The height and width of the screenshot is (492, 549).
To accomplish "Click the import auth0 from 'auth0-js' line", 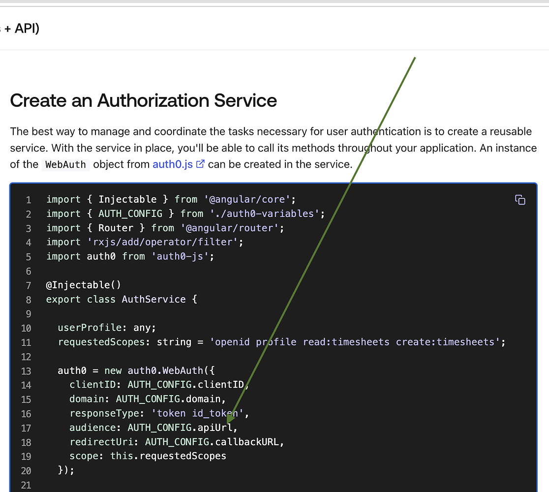I will (130, 256).
